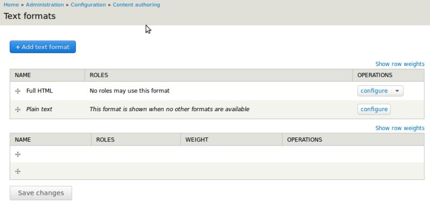Go to Home breadcrumb link
This screenshot has height=203, width=430.
click(x=11, y=5)
